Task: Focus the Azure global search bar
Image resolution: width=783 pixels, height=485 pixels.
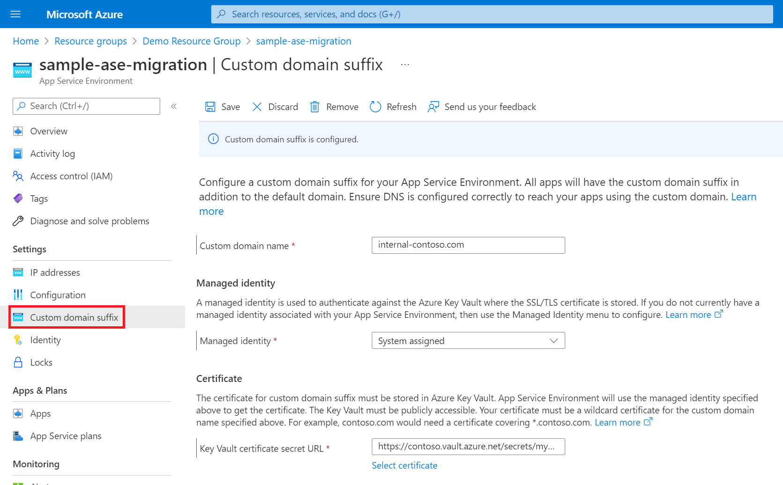Action: 492,14
